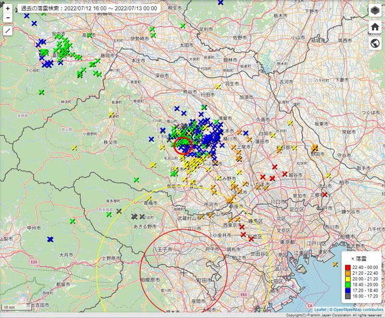
Task: Click the blue lightning marker near 大月市
Action: [50, 239]
